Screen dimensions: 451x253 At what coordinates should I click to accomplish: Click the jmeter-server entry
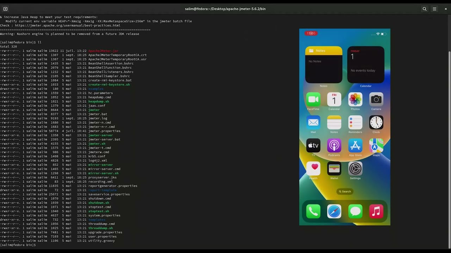click(x=100, y=135)
